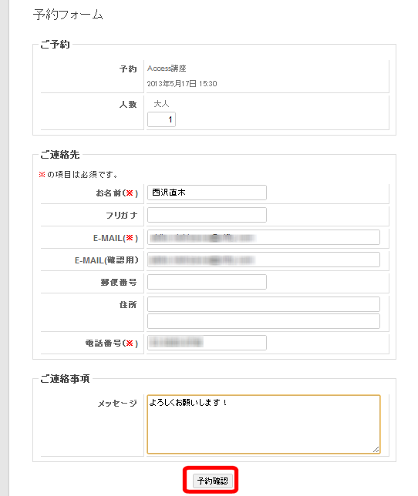Click the お名前 name input field
Image resolution: width=418 pixels, height=496 pixels.
tap(207, 193)
